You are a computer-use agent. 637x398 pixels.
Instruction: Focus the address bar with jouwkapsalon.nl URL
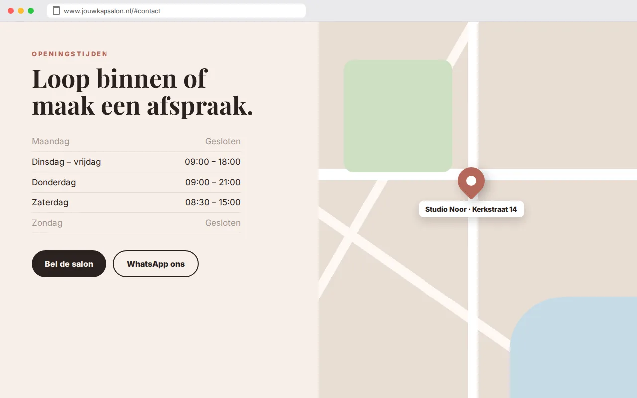coord(176,11)
